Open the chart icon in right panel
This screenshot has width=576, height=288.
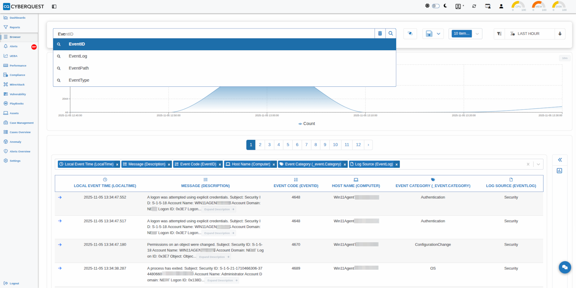559,171
